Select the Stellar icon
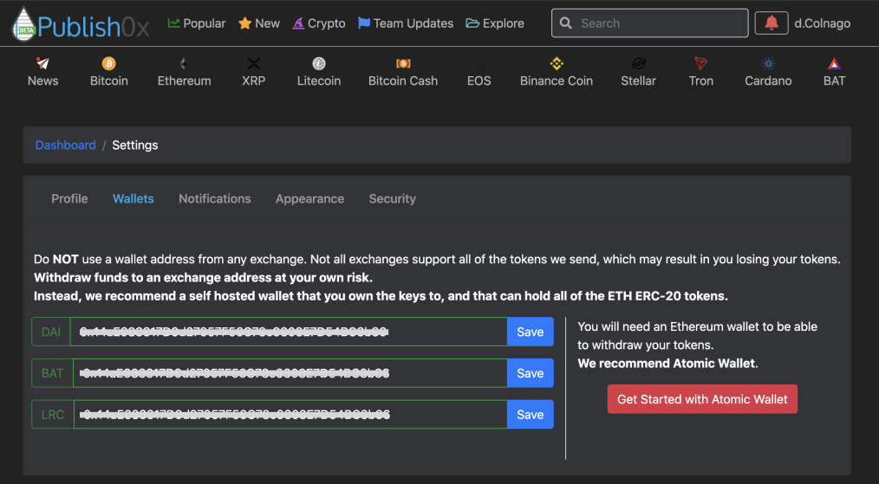879x484 pixels. coord(639,63)
